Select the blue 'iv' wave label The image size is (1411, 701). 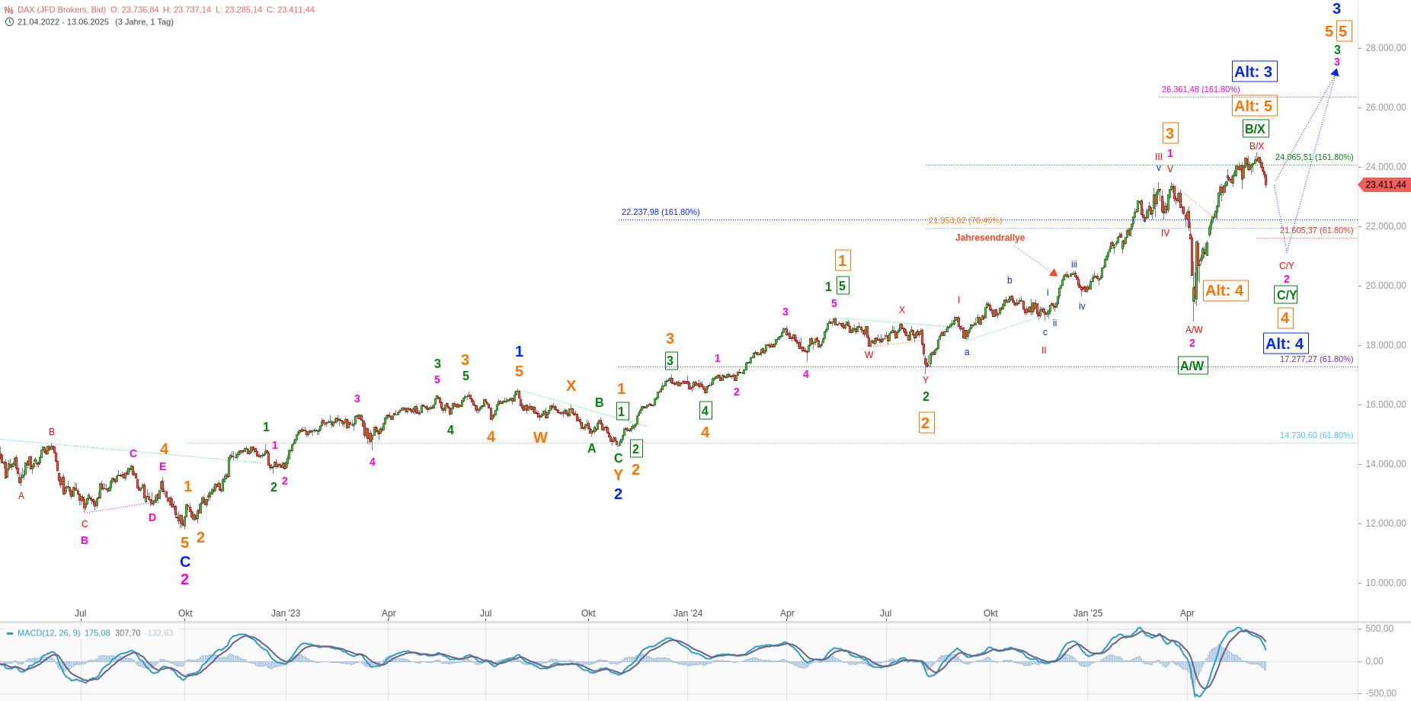tap(1082, 306)
